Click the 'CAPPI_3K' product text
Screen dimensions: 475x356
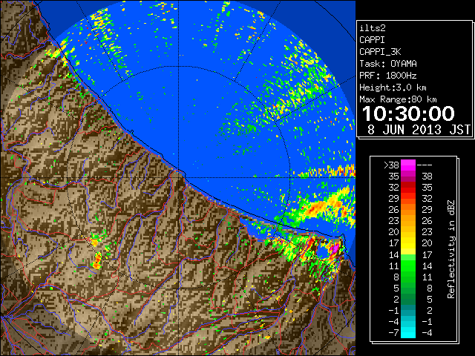(380, 52)
